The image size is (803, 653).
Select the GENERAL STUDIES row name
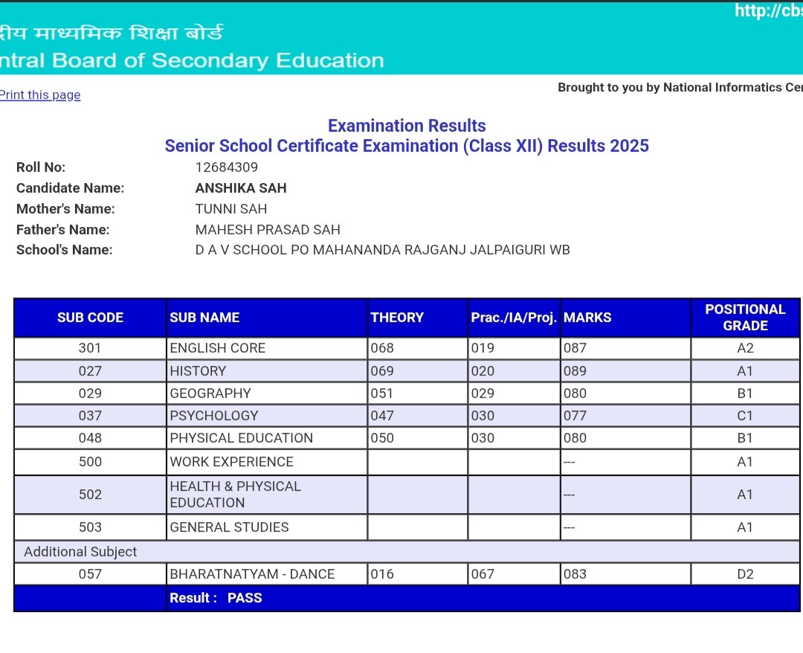click(x=229, y=527)
